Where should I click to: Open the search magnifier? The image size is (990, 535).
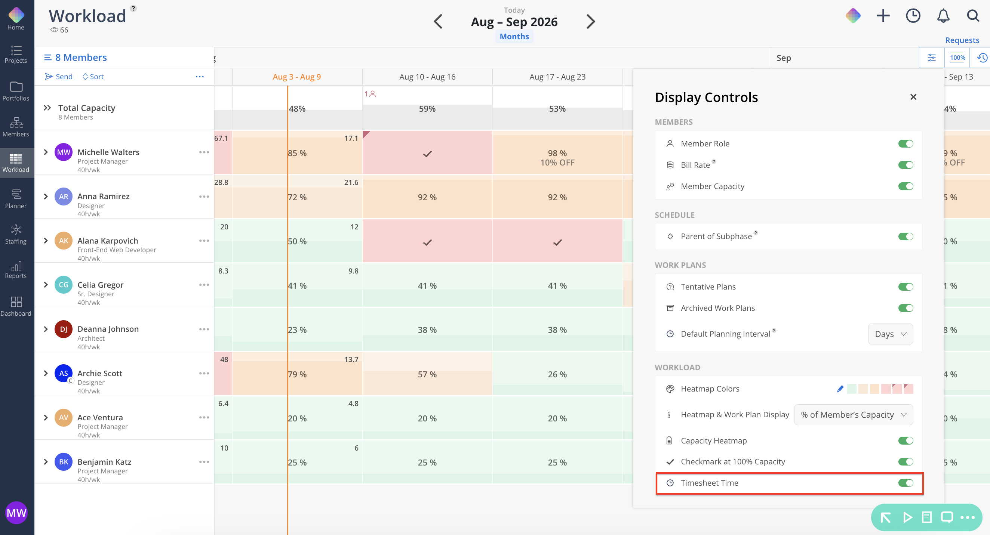coord(973,16)
